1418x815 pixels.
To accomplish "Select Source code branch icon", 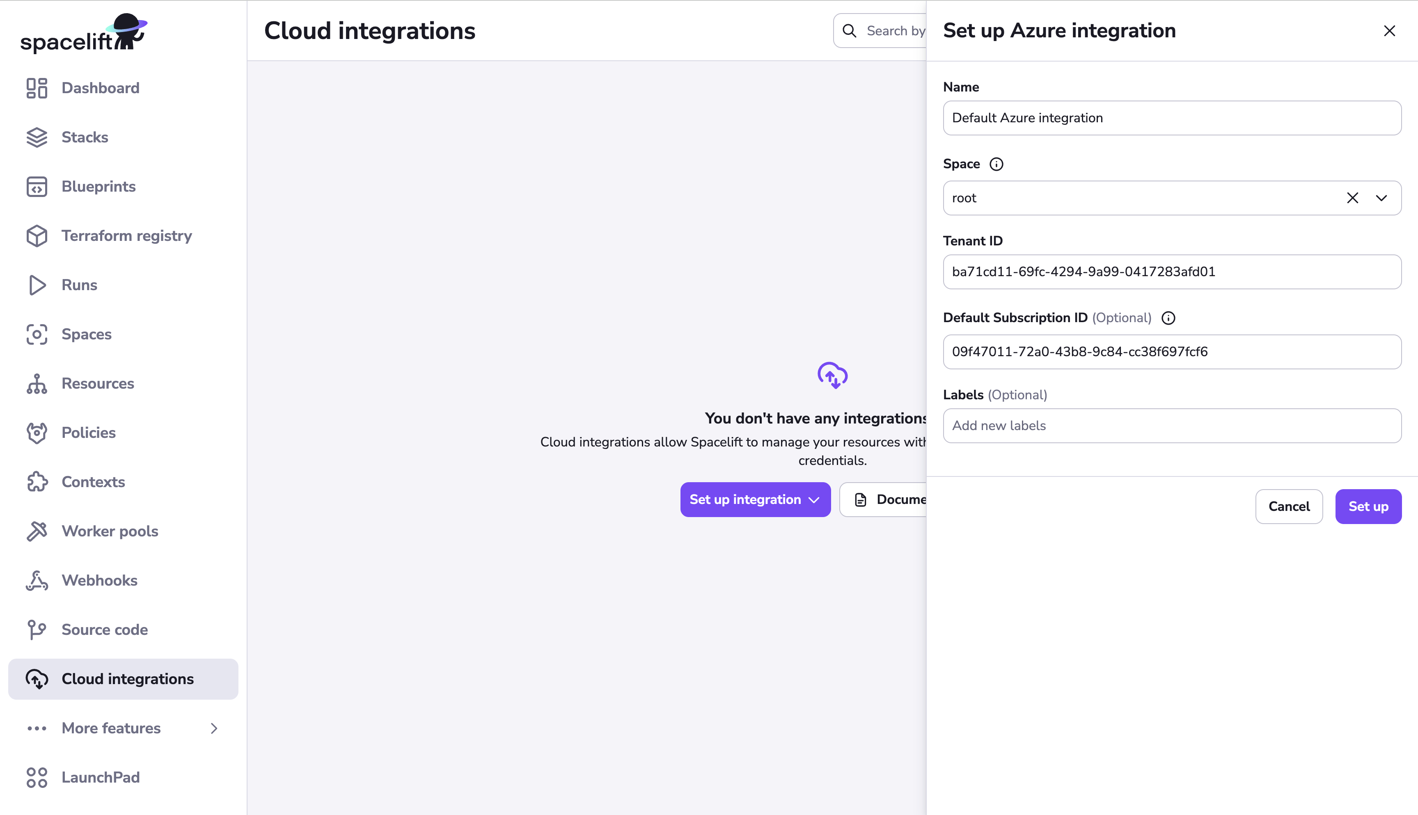I will pyautogui.click(x=37, y=630).
